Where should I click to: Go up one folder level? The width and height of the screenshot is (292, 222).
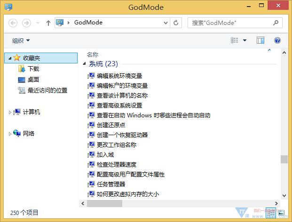(48, 23)
